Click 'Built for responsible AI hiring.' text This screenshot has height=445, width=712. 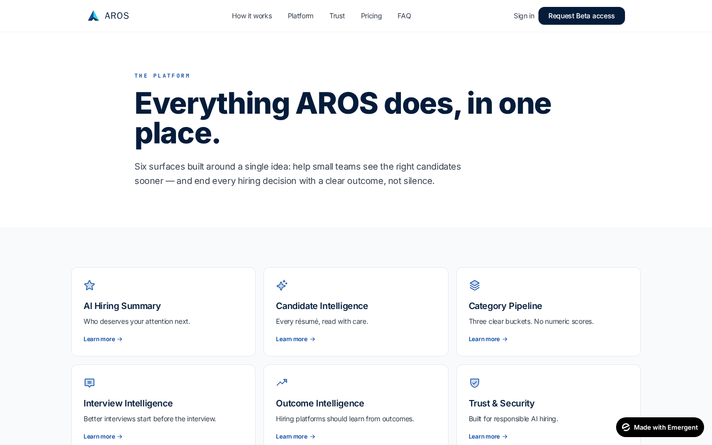pyautogui.click(x=513, y=419)
